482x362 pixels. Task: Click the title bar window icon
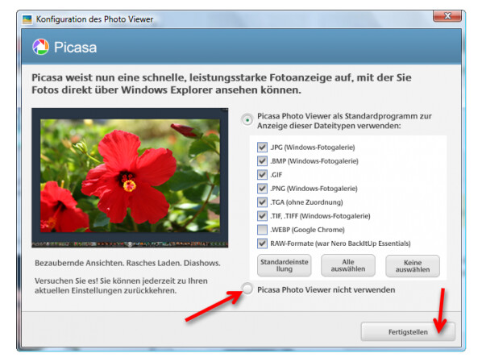click(27, 19)
